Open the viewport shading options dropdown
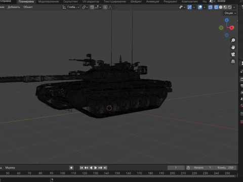Image resolution: width=243 pixels, height=182 pixels. pyautogui.click(x=234, y=7)
